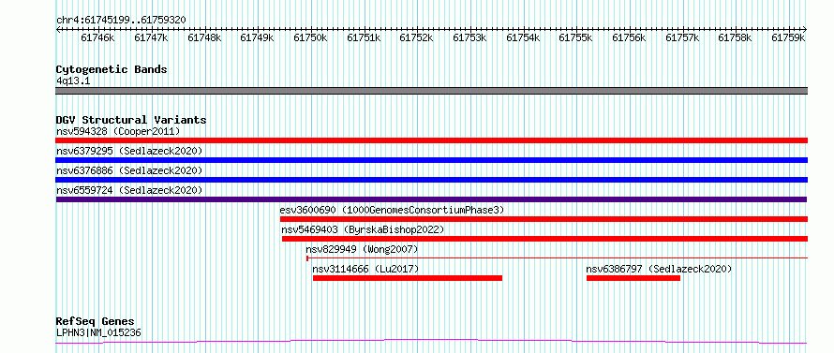
Task: Select the red nsv6386797 variant bar
Action: [633, 278]
